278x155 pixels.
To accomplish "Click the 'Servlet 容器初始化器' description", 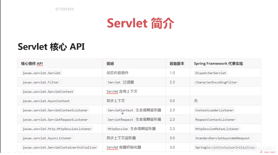I will point(124,147).
